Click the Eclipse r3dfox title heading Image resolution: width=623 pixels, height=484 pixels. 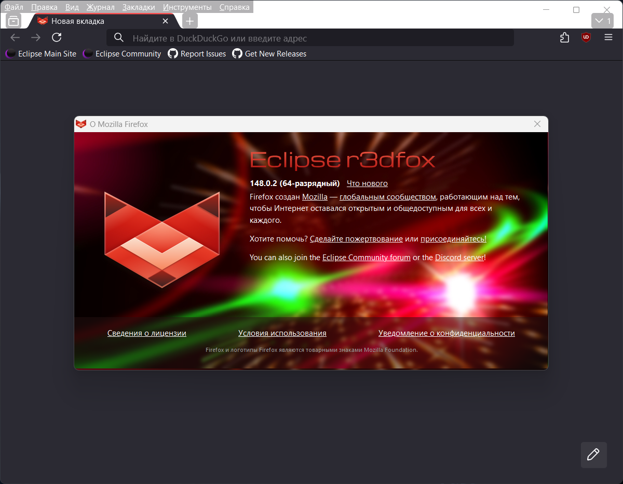point(342,160)
